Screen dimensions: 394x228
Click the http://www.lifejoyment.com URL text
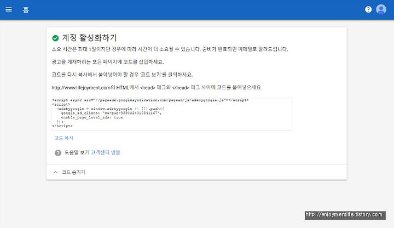(81, 88)
